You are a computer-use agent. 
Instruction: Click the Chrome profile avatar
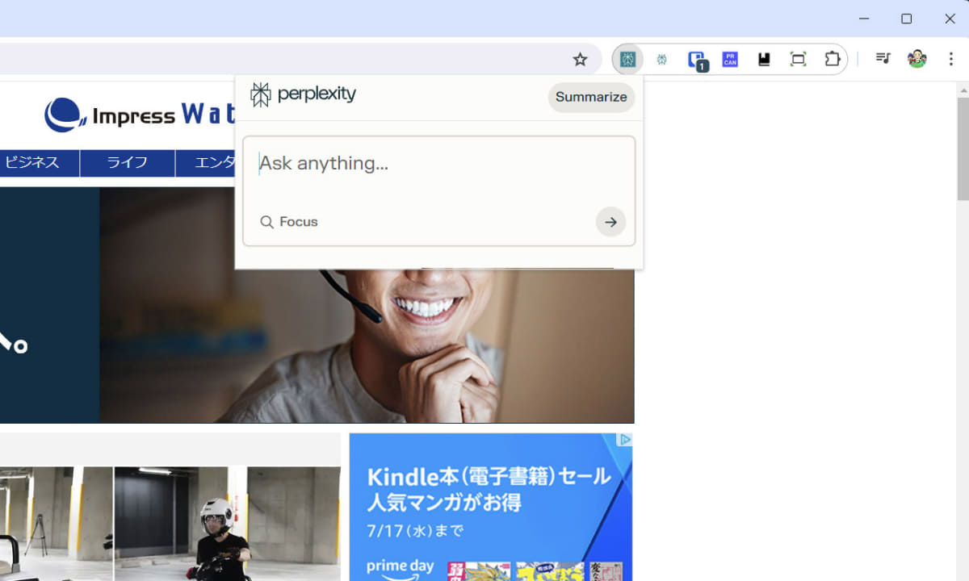[x=917, y=58]
